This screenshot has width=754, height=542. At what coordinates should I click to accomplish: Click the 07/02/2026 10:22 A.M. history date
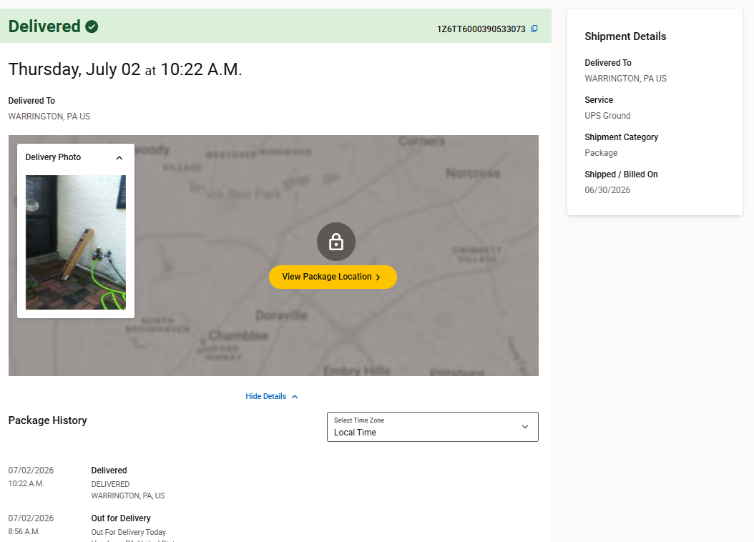pos(31,470)
